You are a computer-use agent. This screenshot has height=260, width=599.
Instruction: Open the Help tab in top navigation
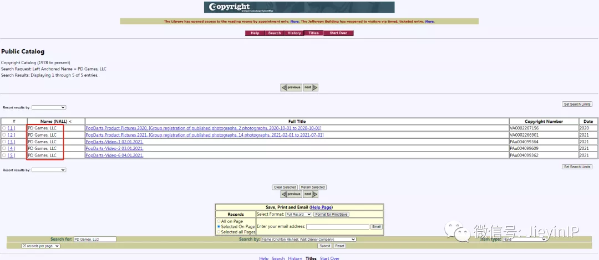[255, 33]
